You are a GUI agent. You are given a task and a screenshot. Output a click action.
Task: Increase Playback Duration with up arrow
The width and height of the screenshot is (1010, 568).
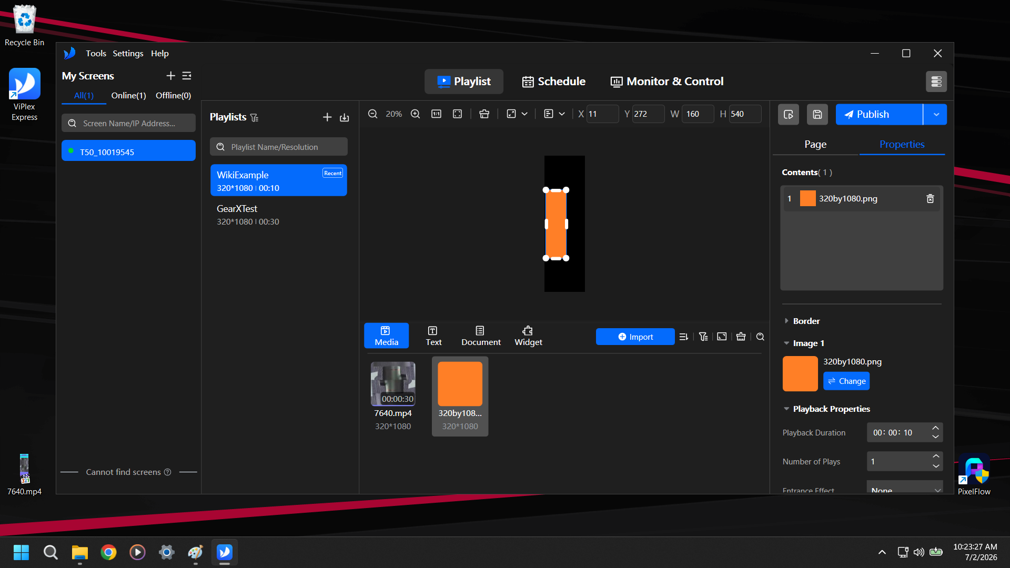coord(935,428)
